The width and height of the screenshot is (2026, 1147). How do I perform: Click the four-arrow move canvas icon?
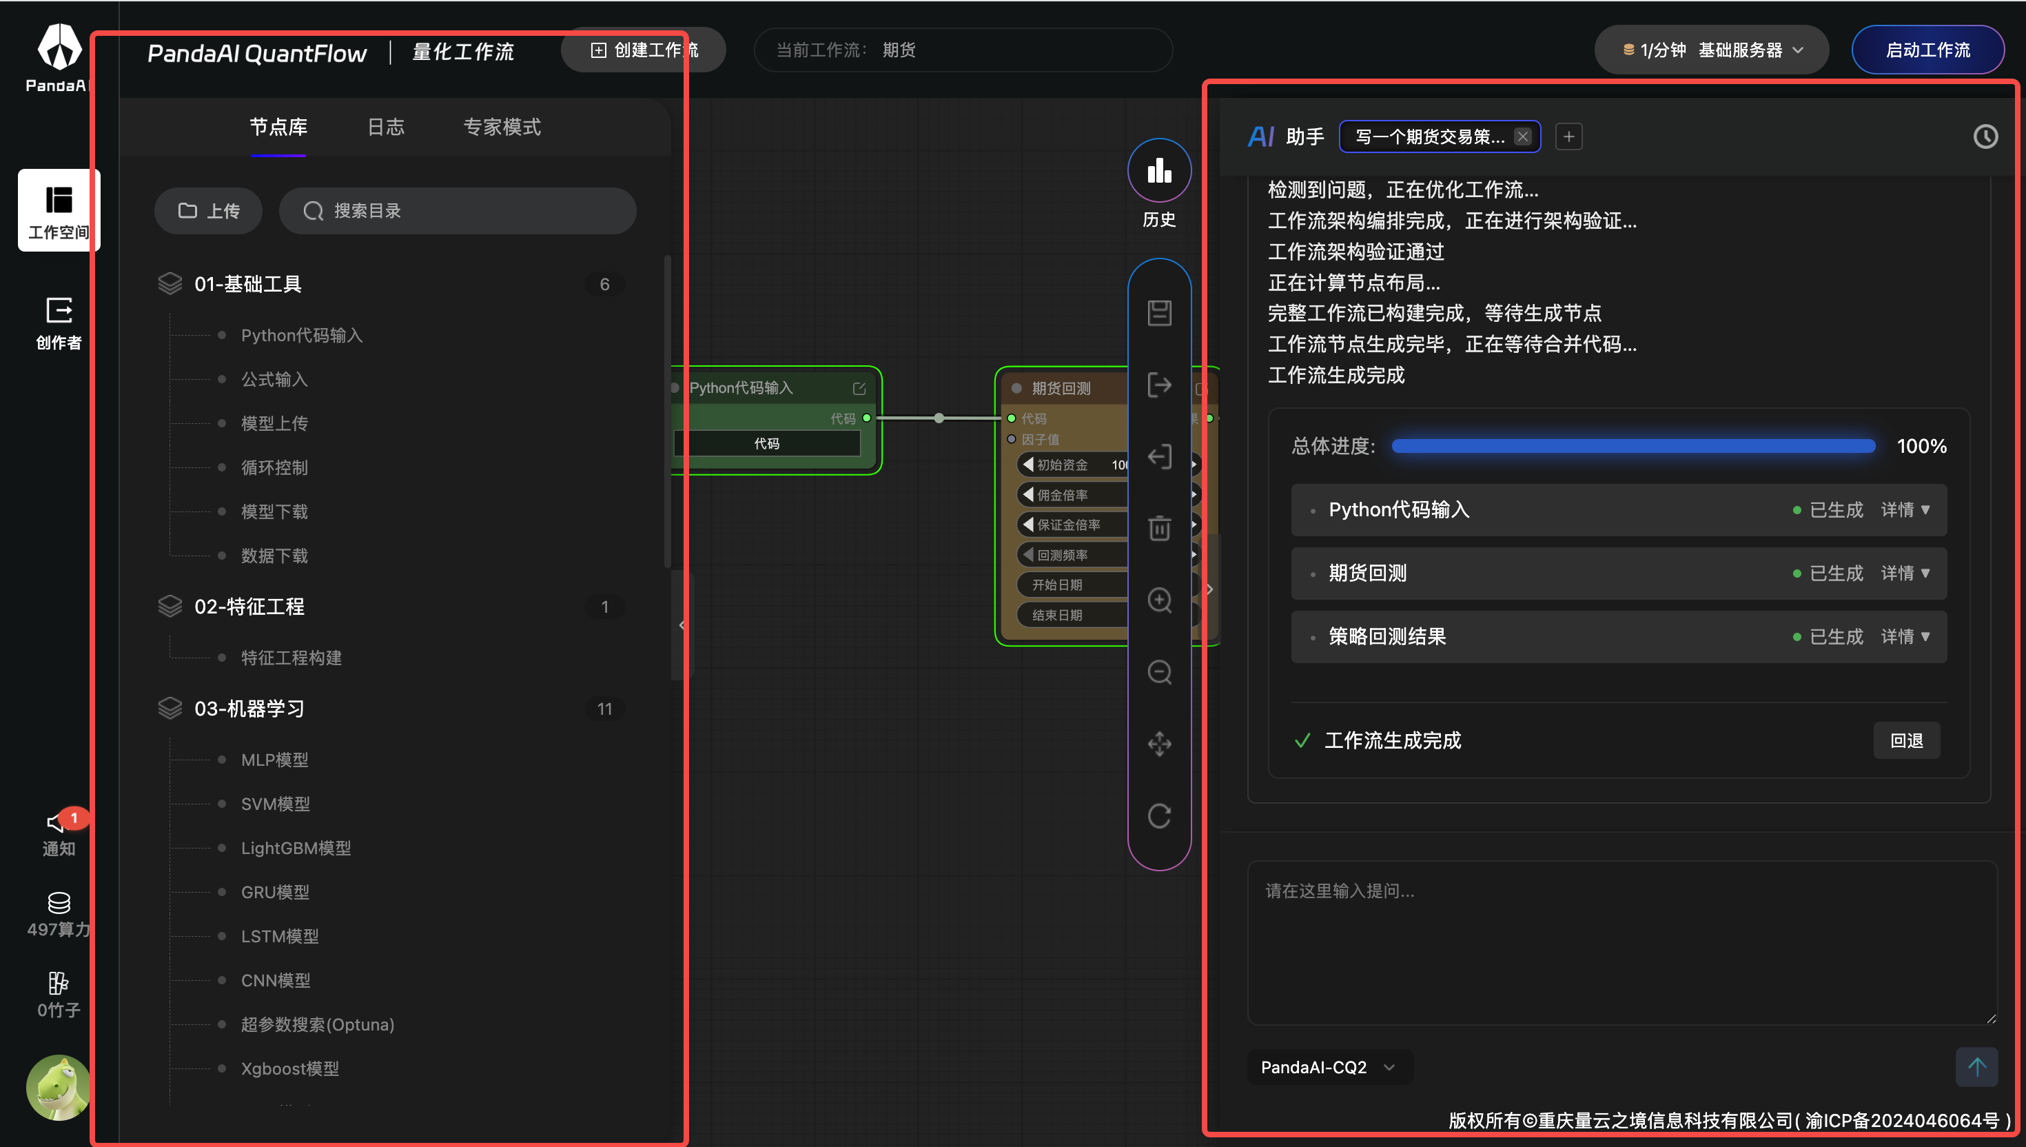(x=1159, y=744)
